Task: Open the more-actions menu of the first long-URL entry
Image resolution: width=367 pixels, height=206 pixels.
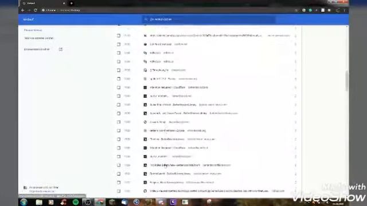Action: [295, 35]
